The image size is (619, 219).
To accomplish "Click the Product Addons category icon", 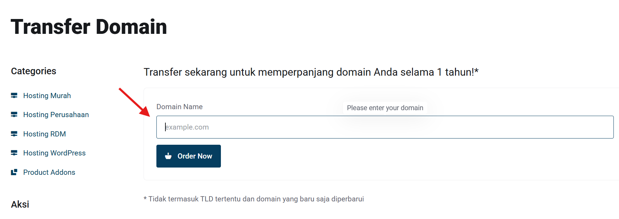I will 14,172.
